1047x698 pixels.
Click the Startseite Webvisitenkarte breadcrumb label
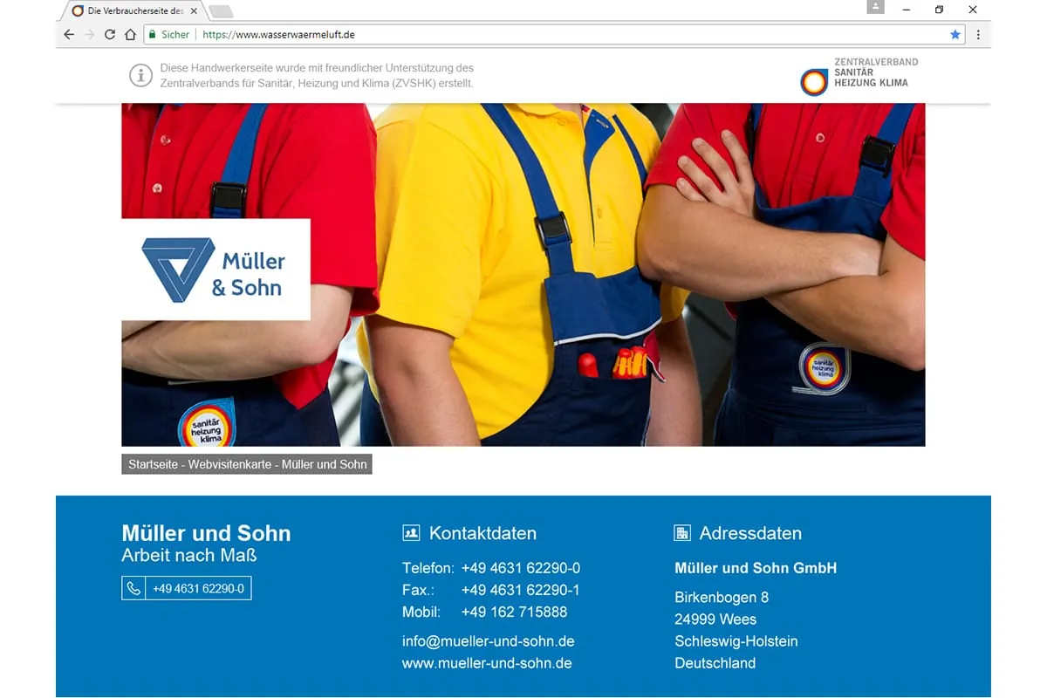click(x=247, y=464)
